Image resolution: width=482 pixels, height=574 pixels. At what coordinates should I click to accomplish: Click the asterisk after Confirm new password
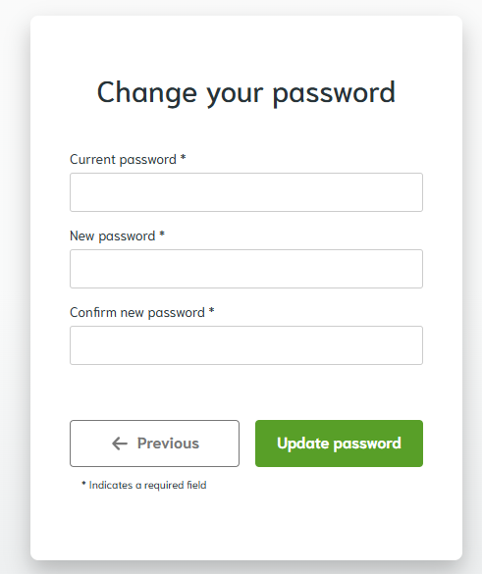[x=211, y=311]
